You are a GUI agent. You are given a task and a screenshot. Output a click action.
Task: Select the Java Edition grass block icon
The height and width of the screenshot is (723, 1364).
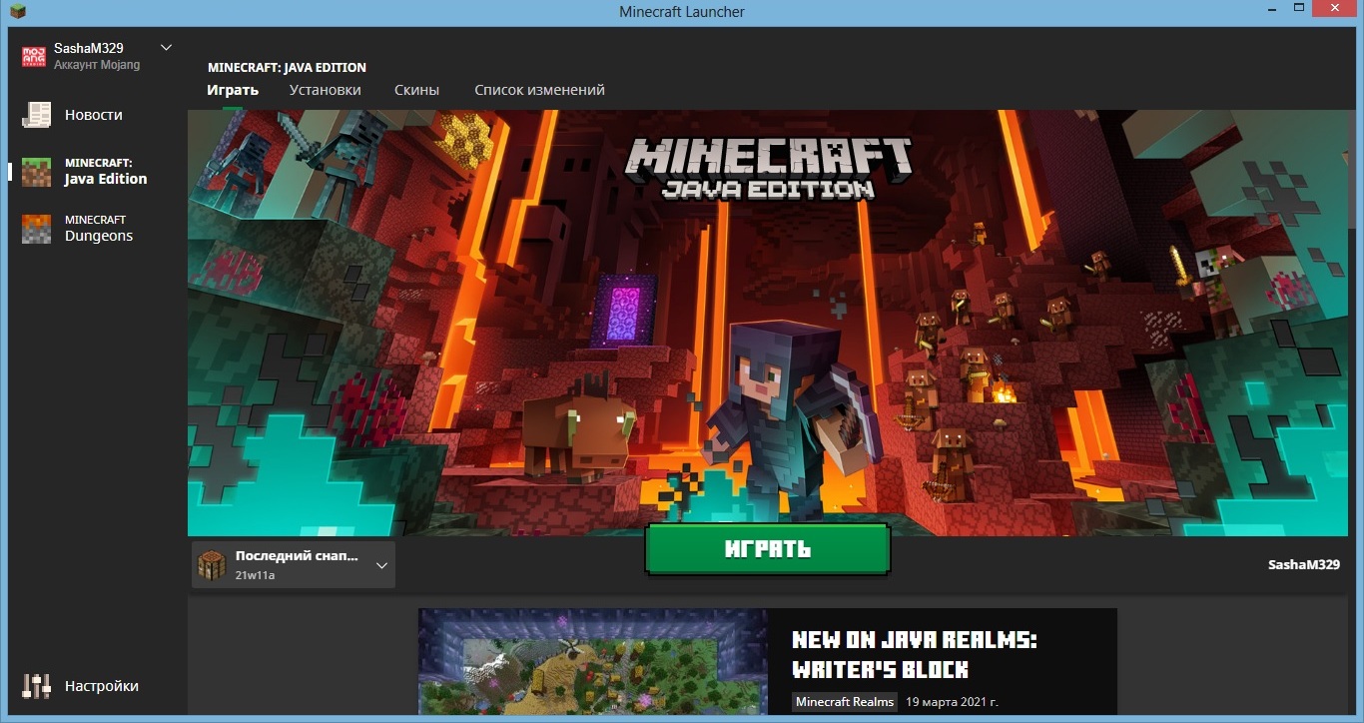[36, 172]
